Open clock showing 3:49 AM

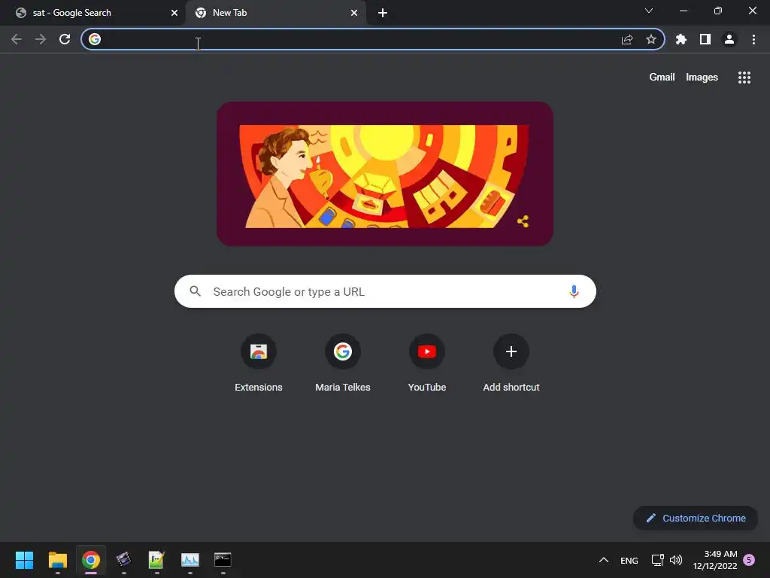pos(715,560)
